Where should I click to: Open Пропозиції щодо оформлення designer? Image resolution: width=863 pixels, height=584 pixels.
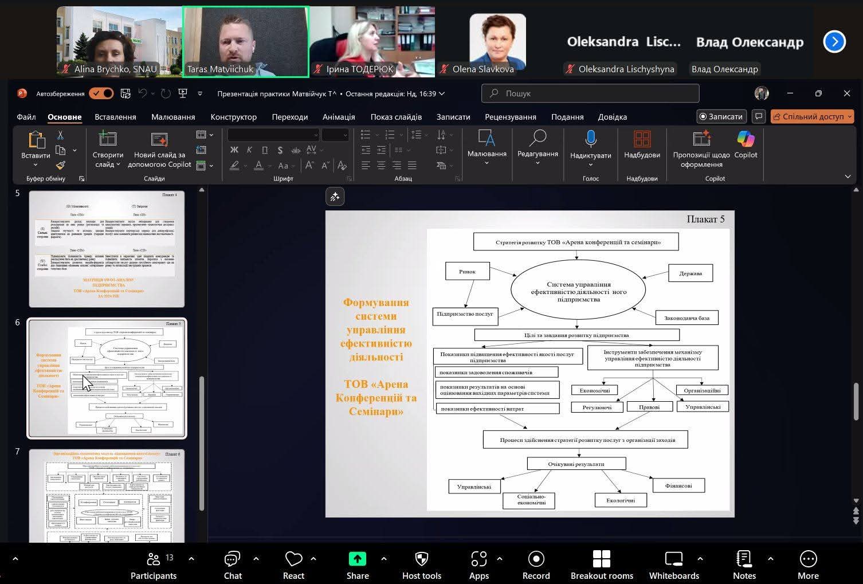click(x=701, y=140)
